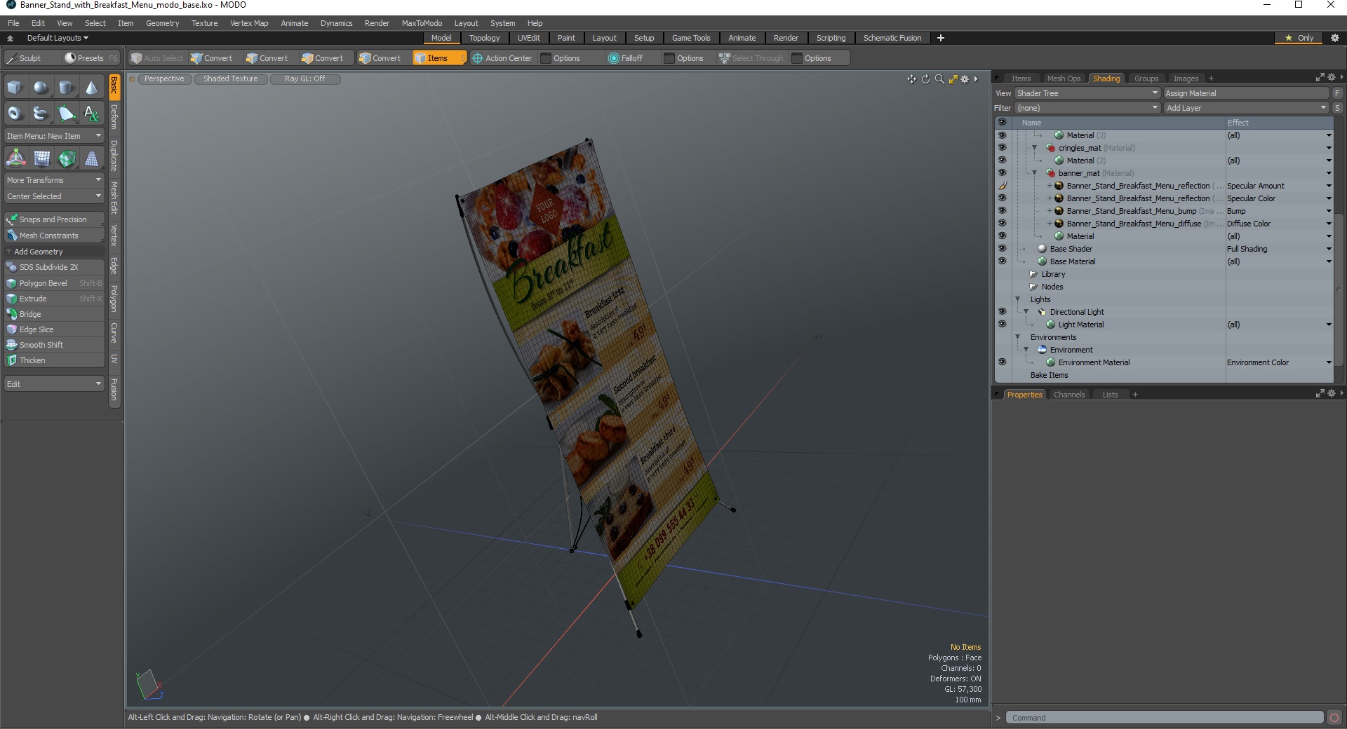The width and height of the screenshot is (1347, 729).
Task: Toggle visibility of Specular Color reflection layer
Action: [x=1002, y=198]
